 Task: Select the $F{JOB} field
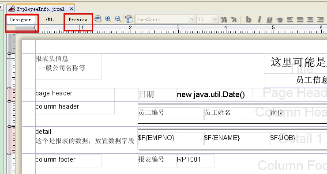299,139
